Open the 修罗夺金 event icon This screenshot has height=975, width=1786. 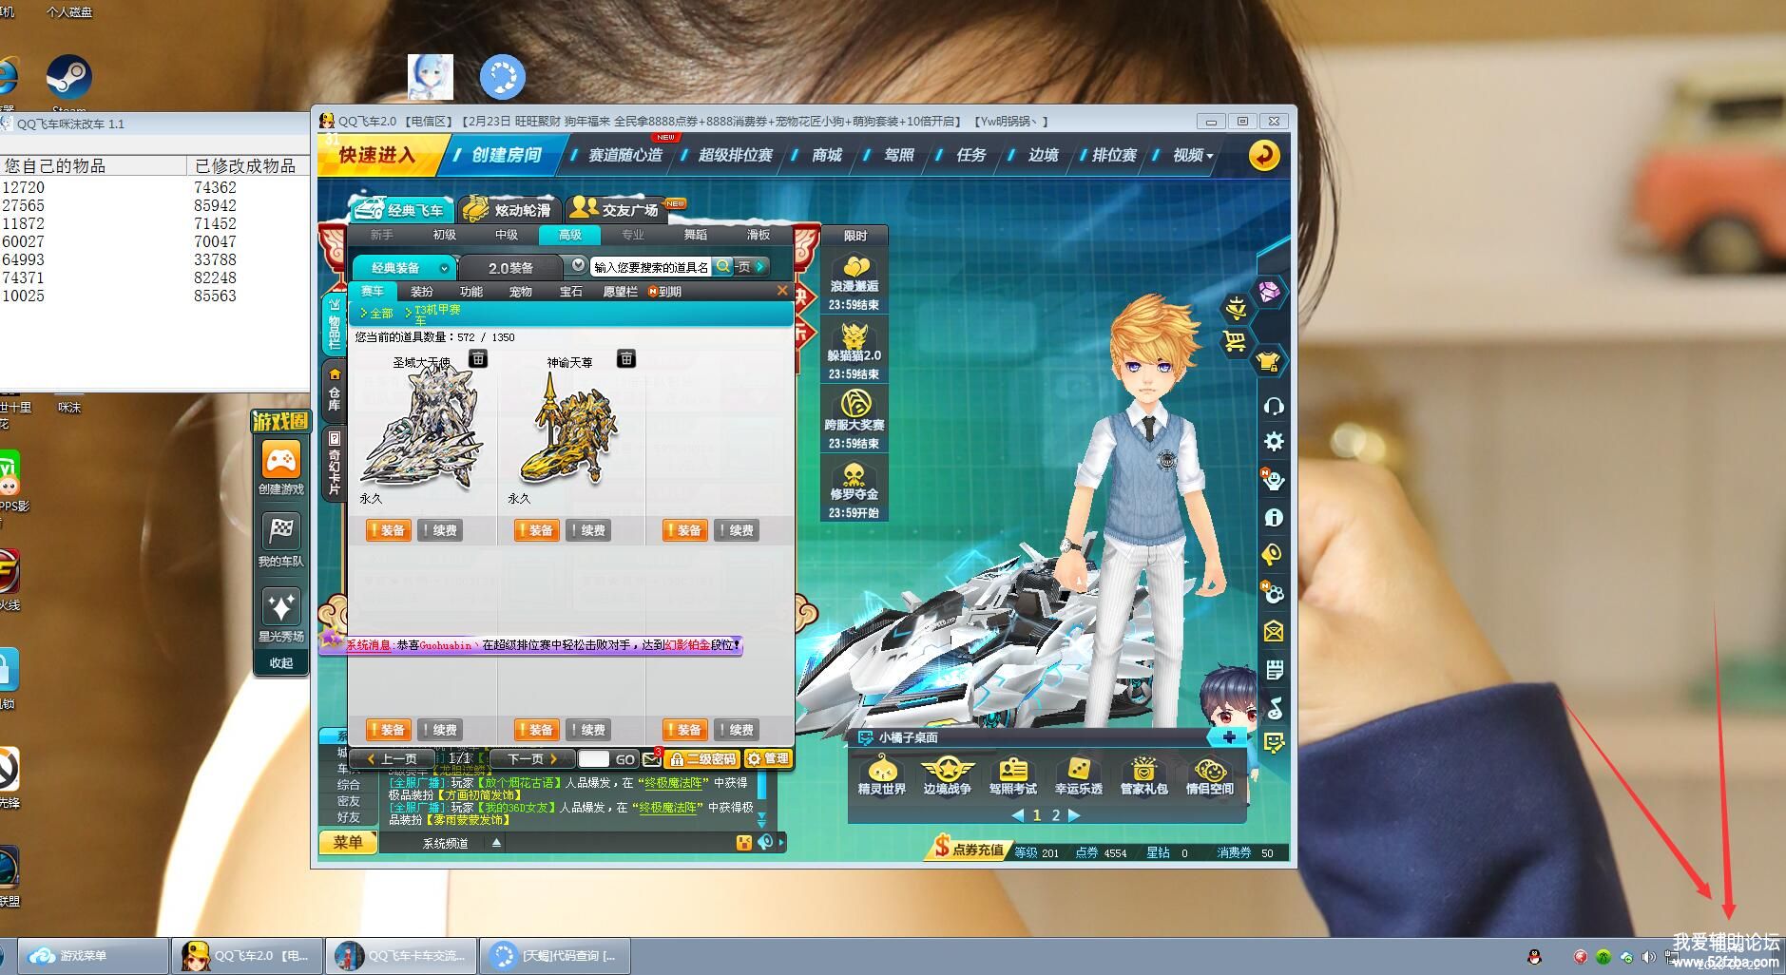pyautogui.click(x=855, y=487)
